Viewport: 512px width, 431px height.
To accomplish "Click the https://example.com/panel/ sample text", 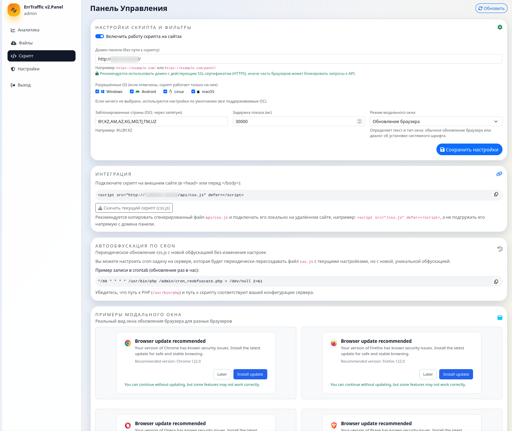I will [x=190, y=68].
